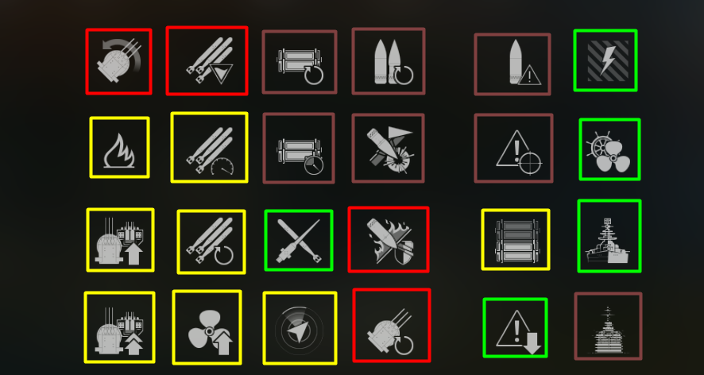Viewport: 704px width, 375px height.
Task: Choose the warning triangle with down arrow
Action: 516,328
